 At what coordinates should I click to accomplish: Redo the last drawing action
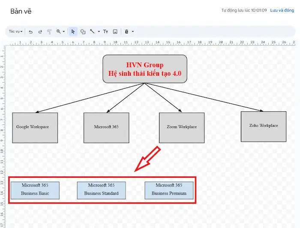pyautogui.click(x=40, y=32)
